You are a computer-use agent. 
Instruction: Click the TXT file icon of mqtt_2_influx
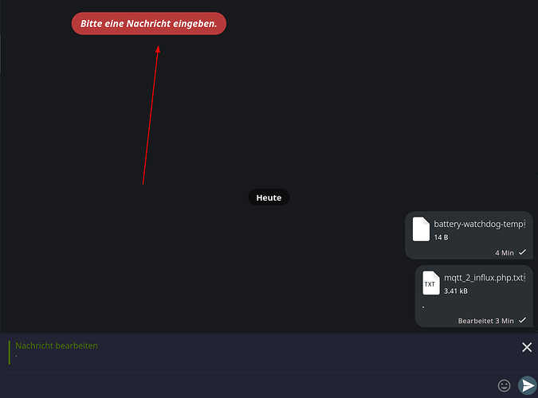[x=430, y=283]
